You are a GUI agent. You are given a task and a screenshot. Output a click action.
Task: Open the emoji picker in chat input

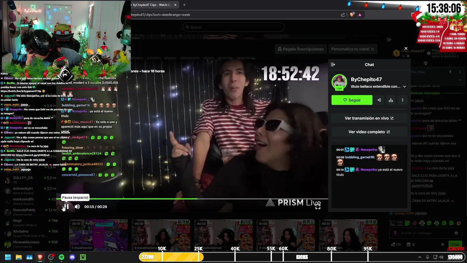tap(456, 233)
